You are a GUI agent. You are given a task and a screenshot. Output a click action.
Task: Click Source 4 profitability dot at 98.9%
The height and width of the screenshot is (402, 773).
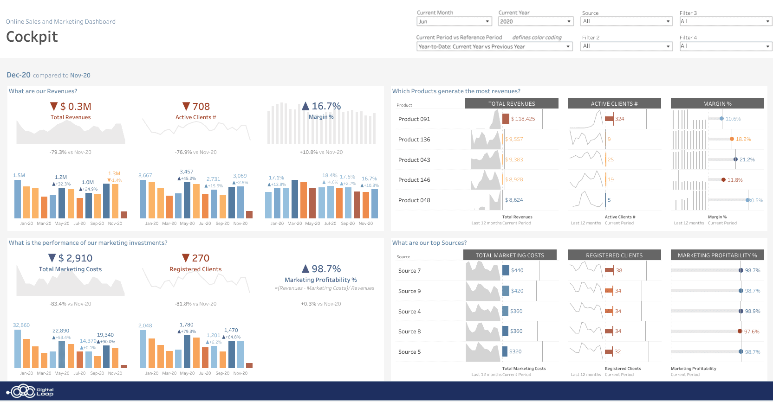point(741,311)
